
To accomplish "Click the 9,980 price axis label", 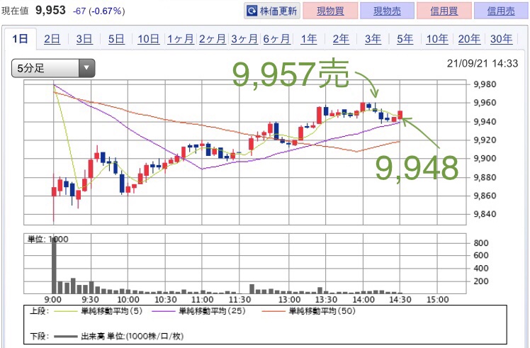I will point(485,84).
